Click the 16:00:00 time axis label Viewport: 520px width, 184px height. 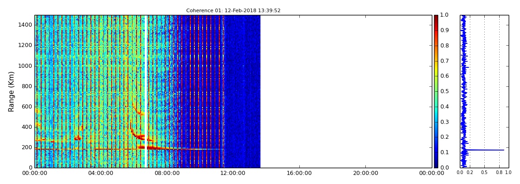click(299, 173)
